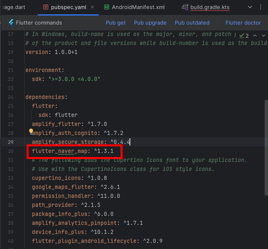Click 'amplify_analytics_pinpoint: ^1.7.1'

click(x=87, y=223)
